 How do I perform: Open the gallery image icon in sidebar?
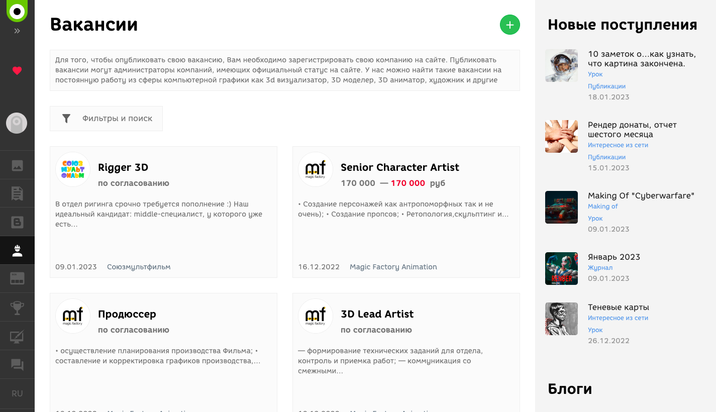(17, 165)
